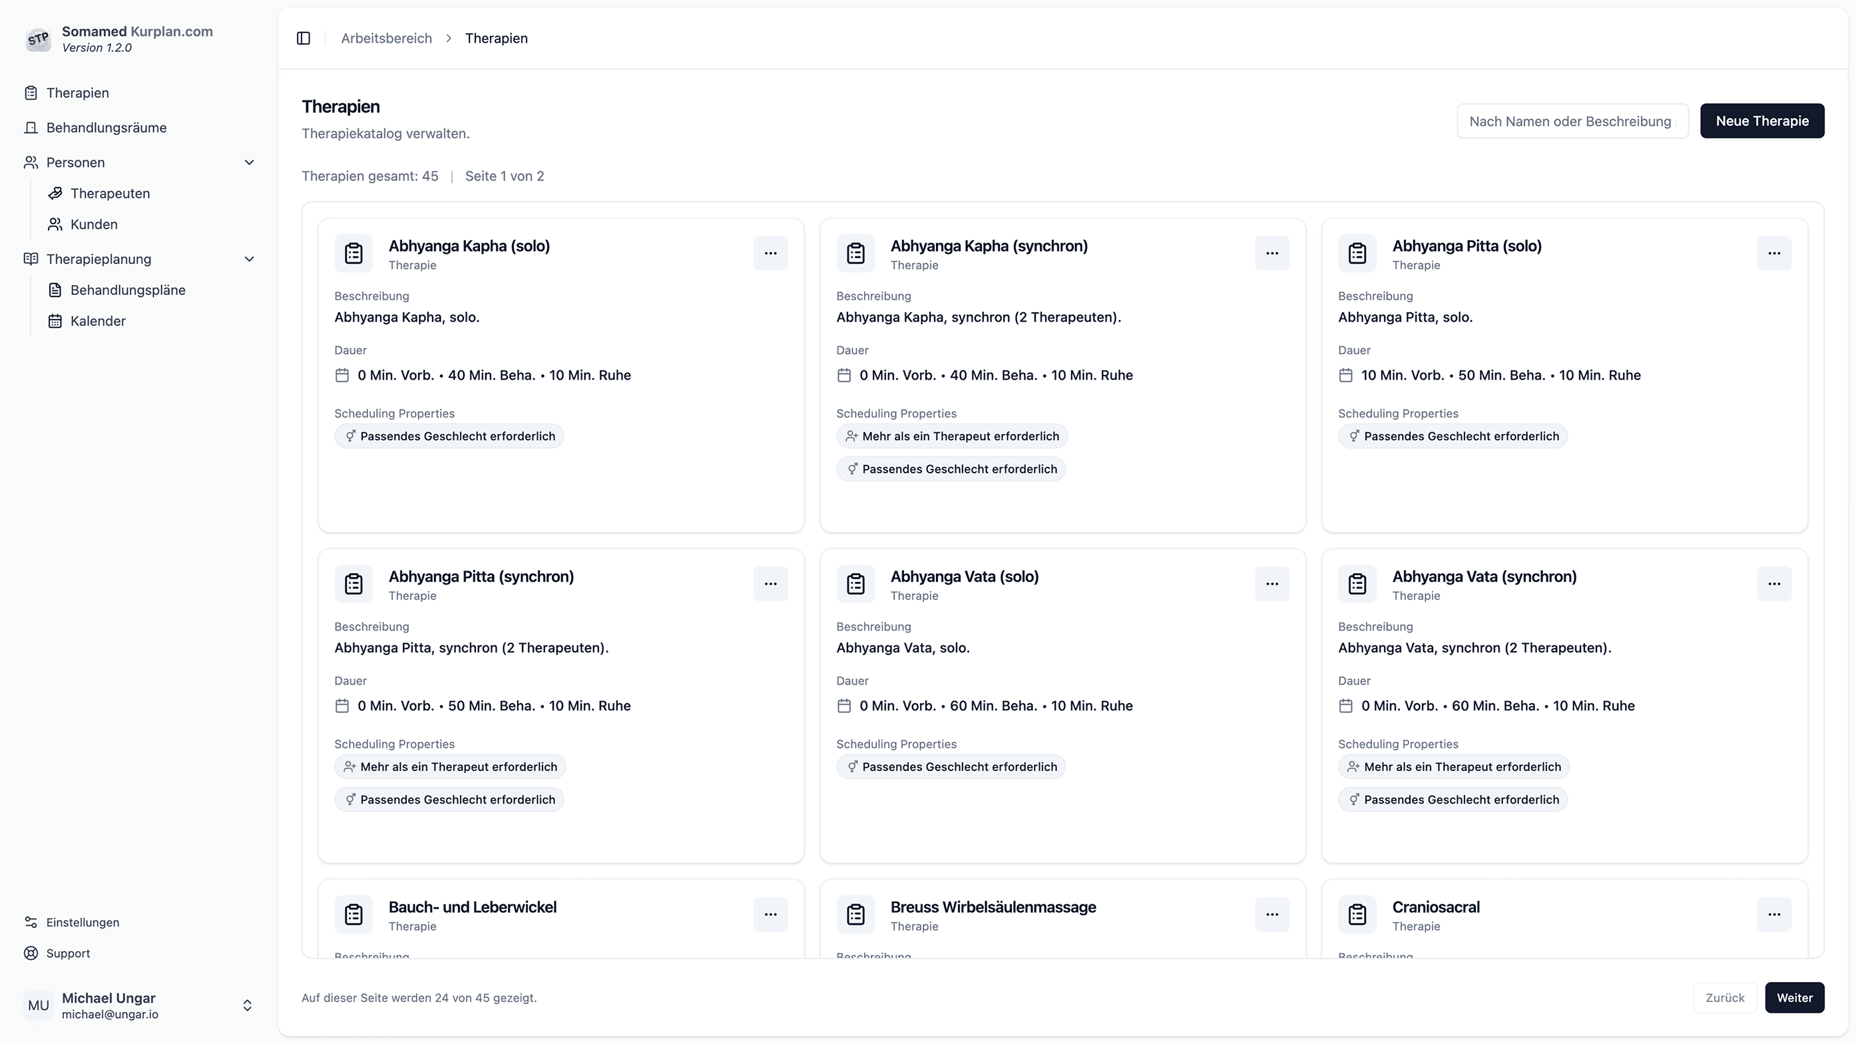Open options for Breuss Wirbelsäulenmassage card
This screenshot has height=1044, width=1856.
[1272, 914]
